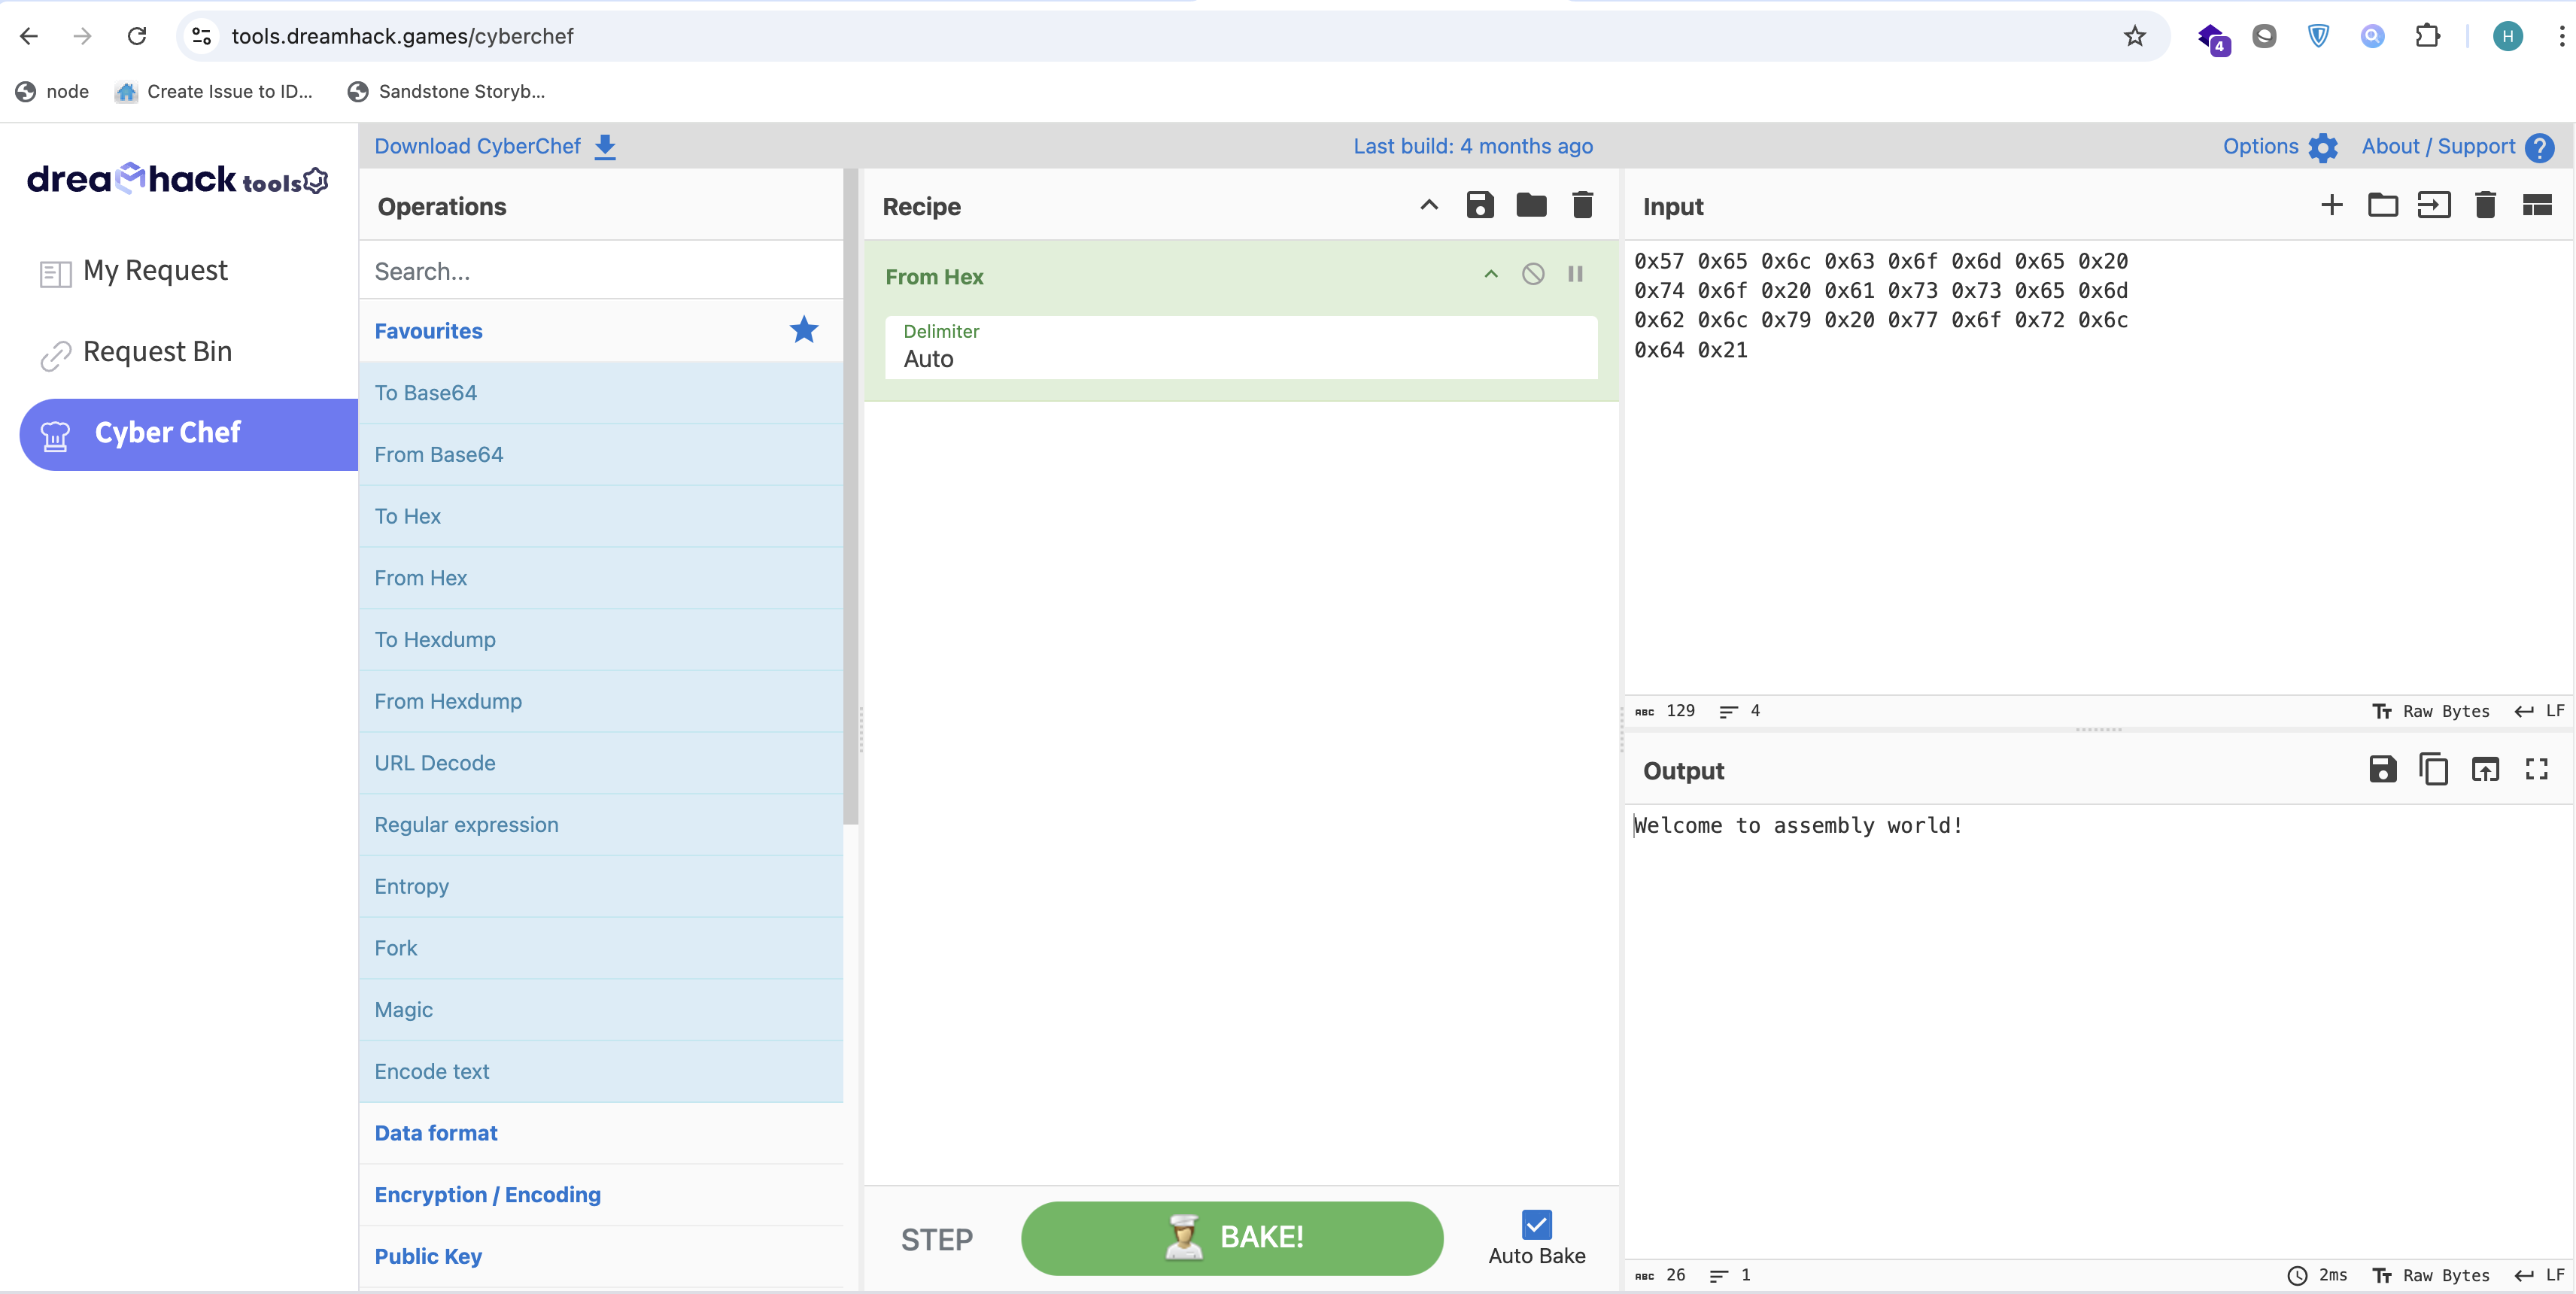
Task: Disable the From Hex operation
Action: (x=1532, y=274)
